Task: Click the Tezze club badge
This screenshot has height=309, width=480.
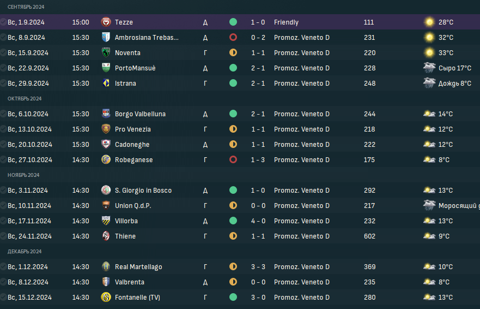Action: (106, 22)
